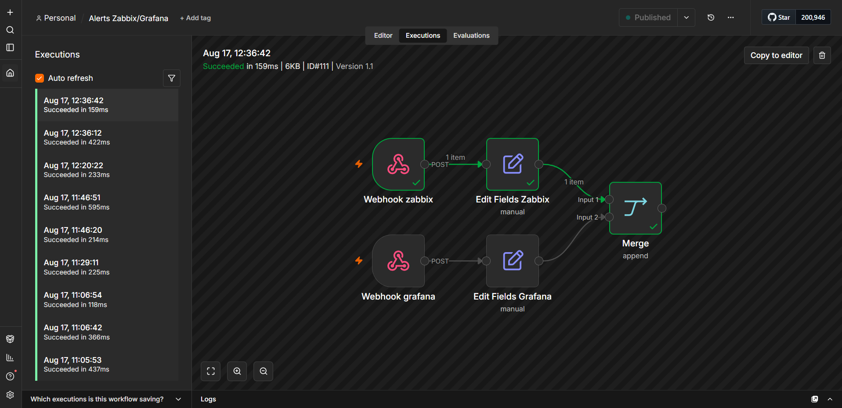The width and height of the screenshot is (842, 408).
Task: Select execution Aug 17, 11:06:42
Action: point(108,332)
